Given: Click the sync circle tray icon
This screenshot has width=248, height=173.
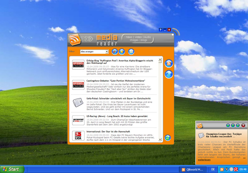Looking at the screenshot, I should click(231, 169).
